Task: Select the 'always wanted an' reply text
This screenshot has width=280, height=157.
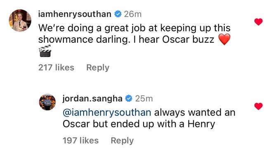Action: click(195, 113)
